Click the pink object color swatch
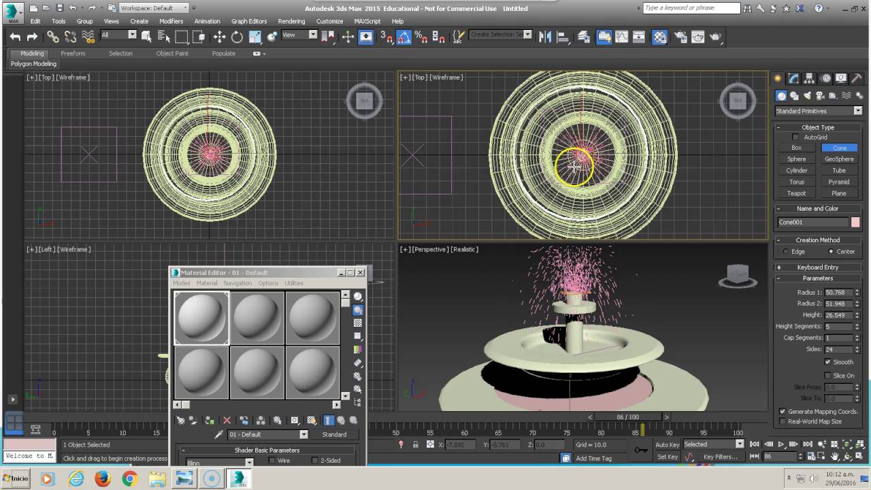 855,222
